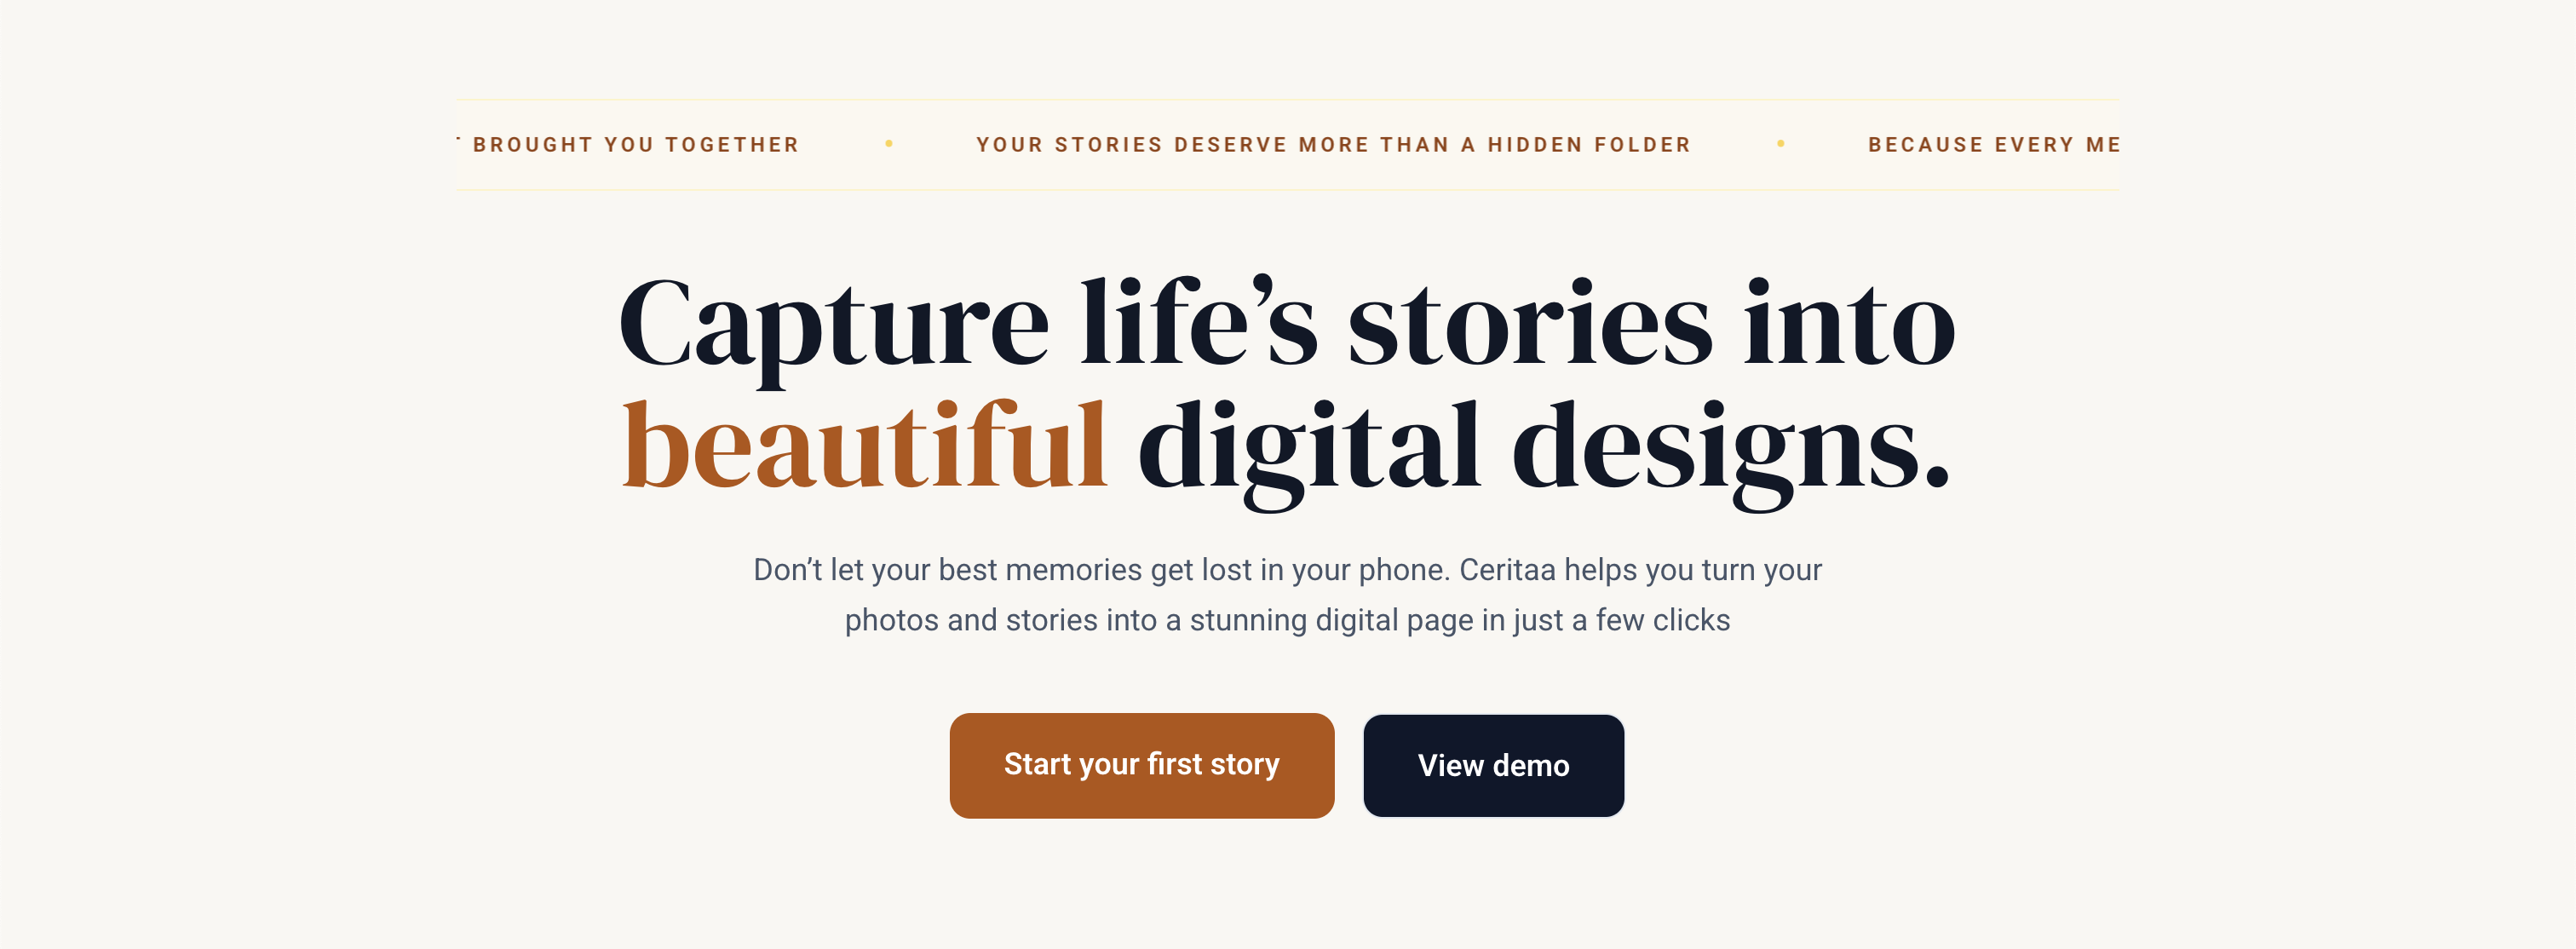Click the left yellow dot separator in the banner
The width and height of the screenshot is (2576, 949).
point(889,144)
